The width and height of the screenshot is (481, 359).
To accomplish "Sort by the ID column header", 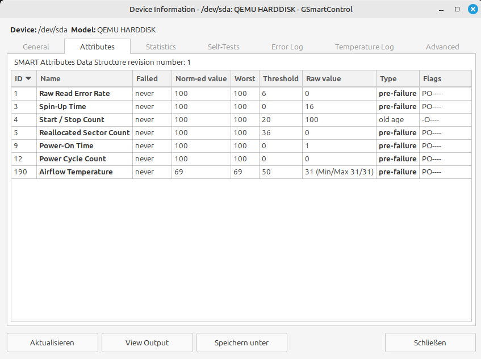I will coord(24,78).
